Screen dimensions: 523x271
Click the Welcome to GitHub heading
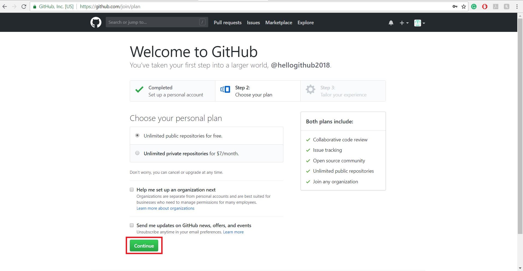(x=194, y=51)
